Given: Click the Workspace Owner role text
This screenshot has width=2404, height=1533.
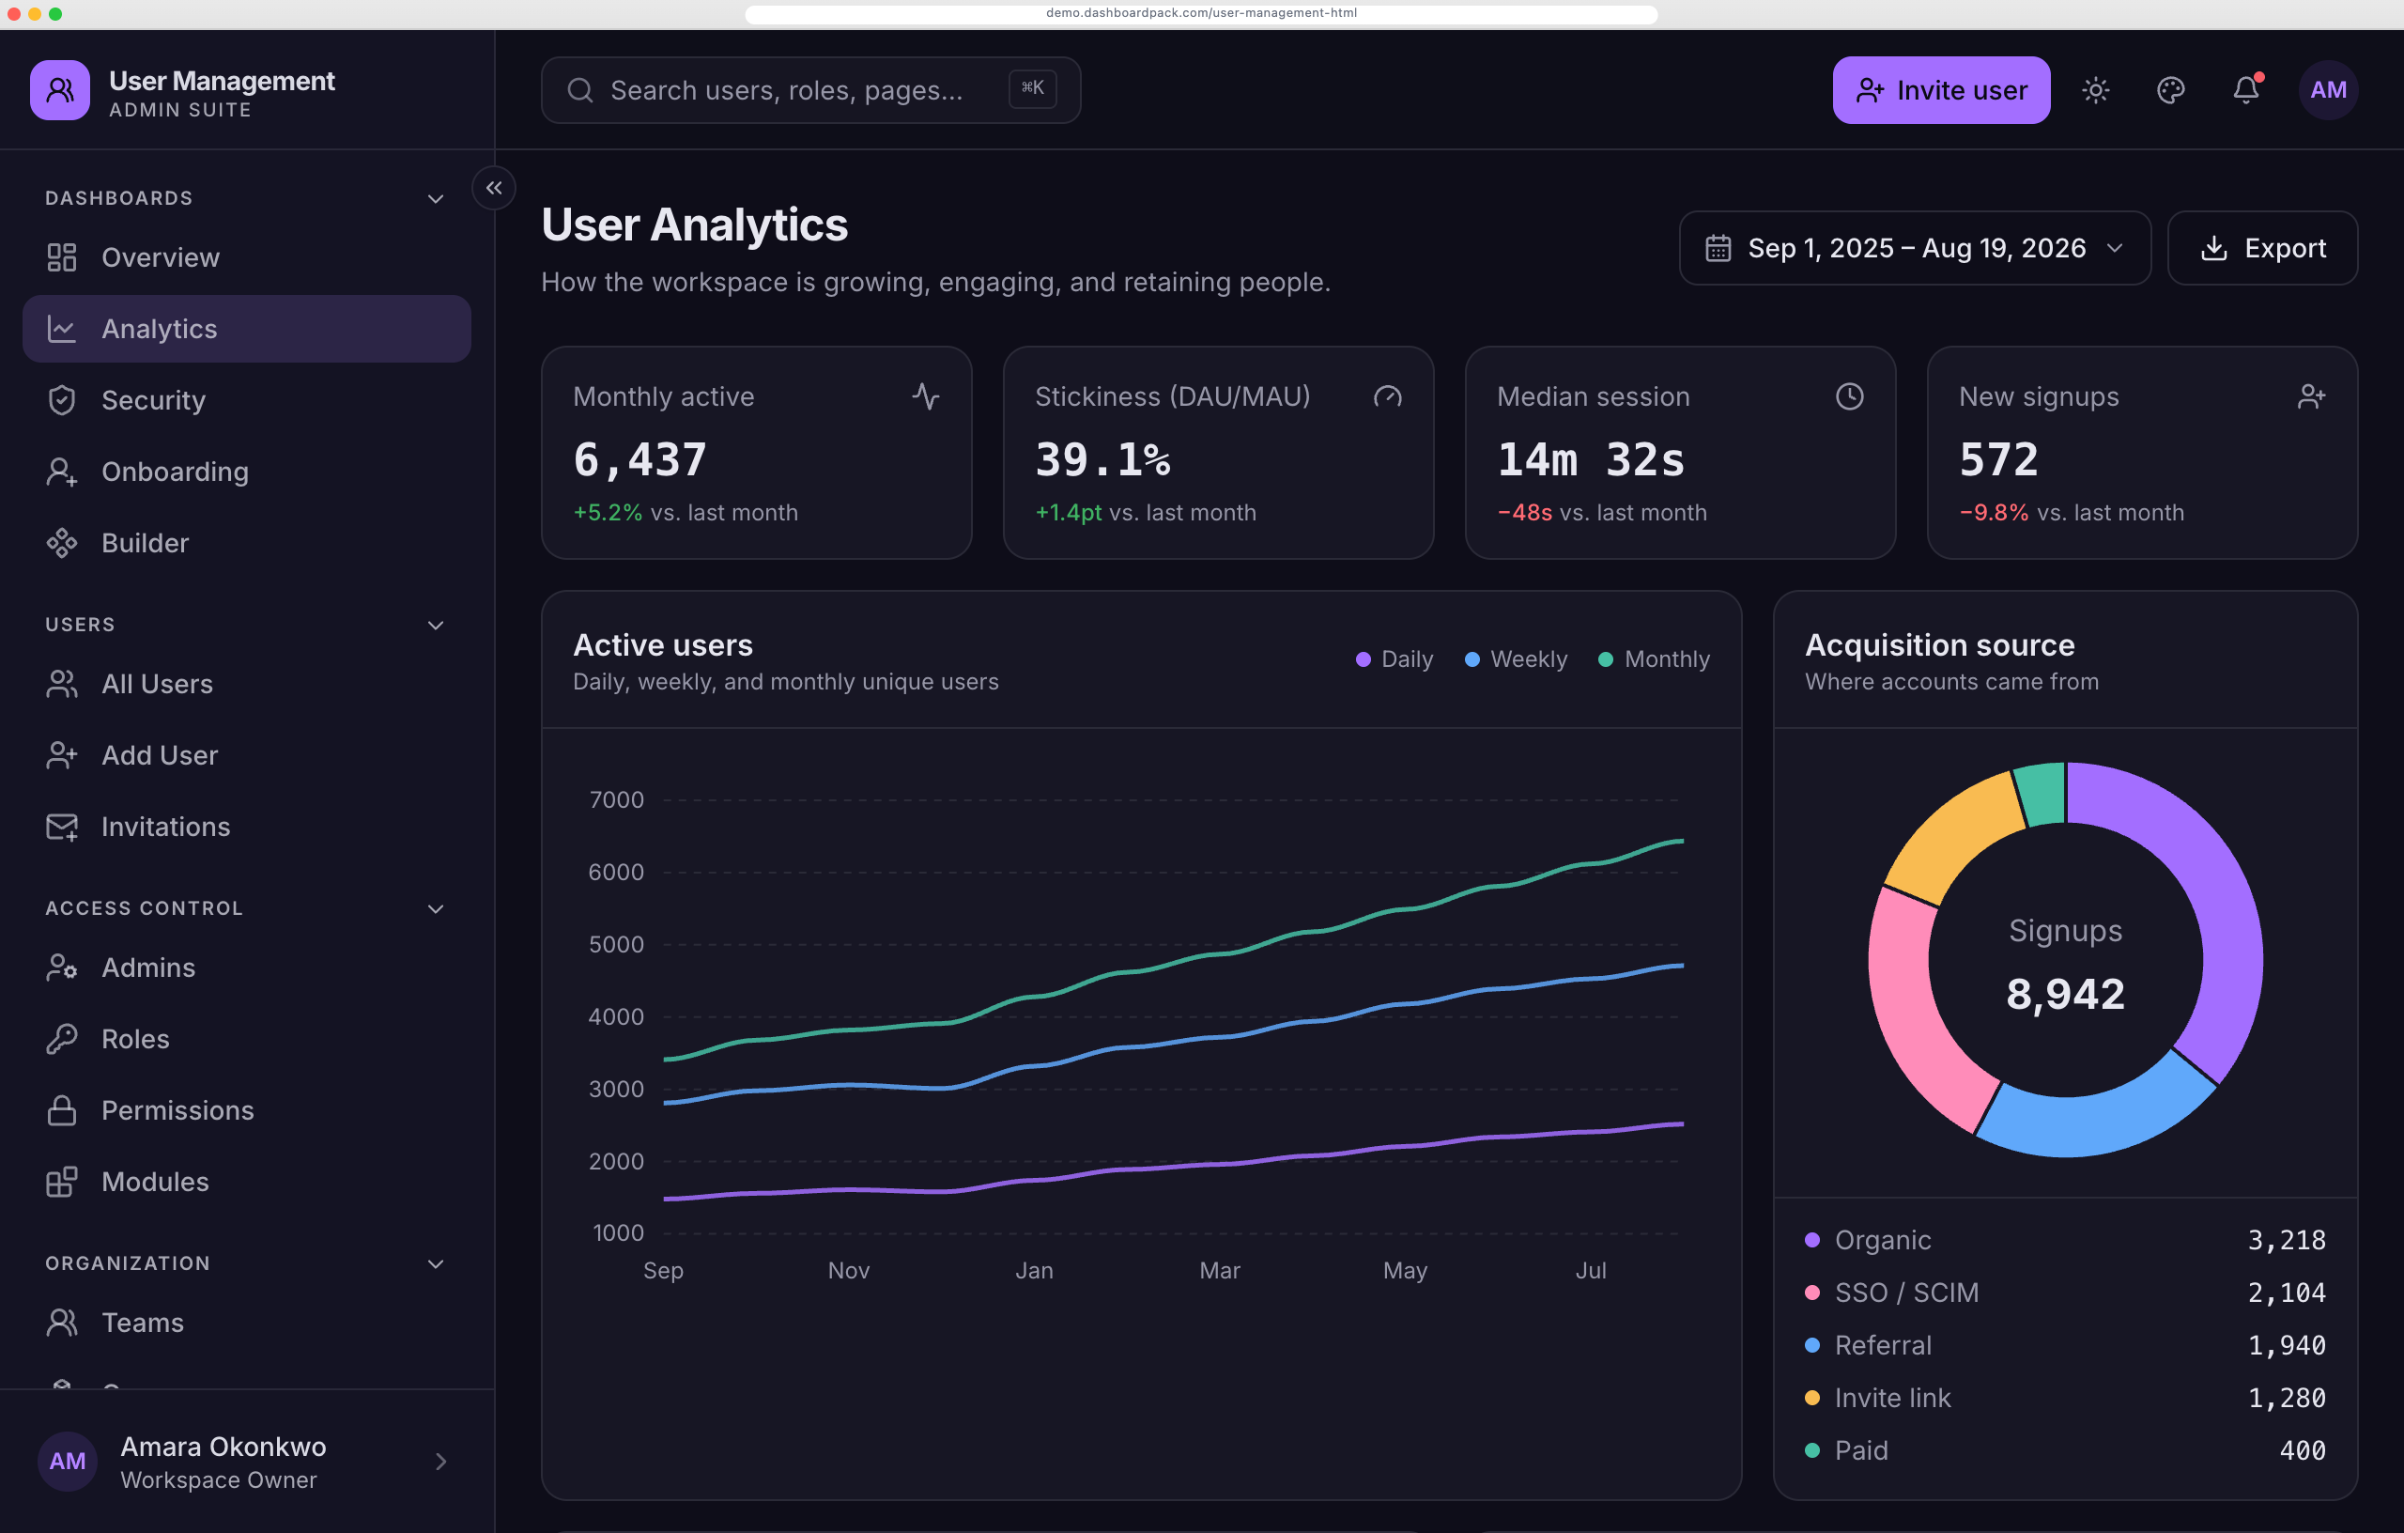Looking at the screenshot, I should pos(219,1480).
